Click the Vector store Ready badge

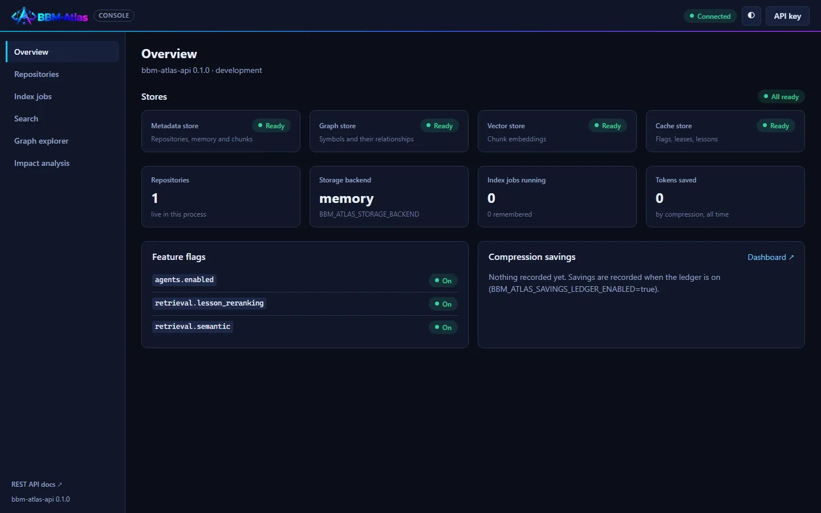point(608,125)
